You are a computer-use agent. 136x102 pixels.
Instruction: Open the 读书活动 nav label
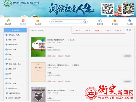pyautogui.click(x=115, y=24)
